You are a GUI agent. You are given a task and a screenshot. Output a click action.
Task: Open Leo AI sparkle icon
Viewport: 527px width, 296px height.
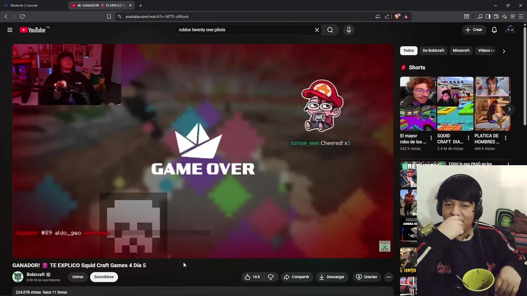(504, 16)
